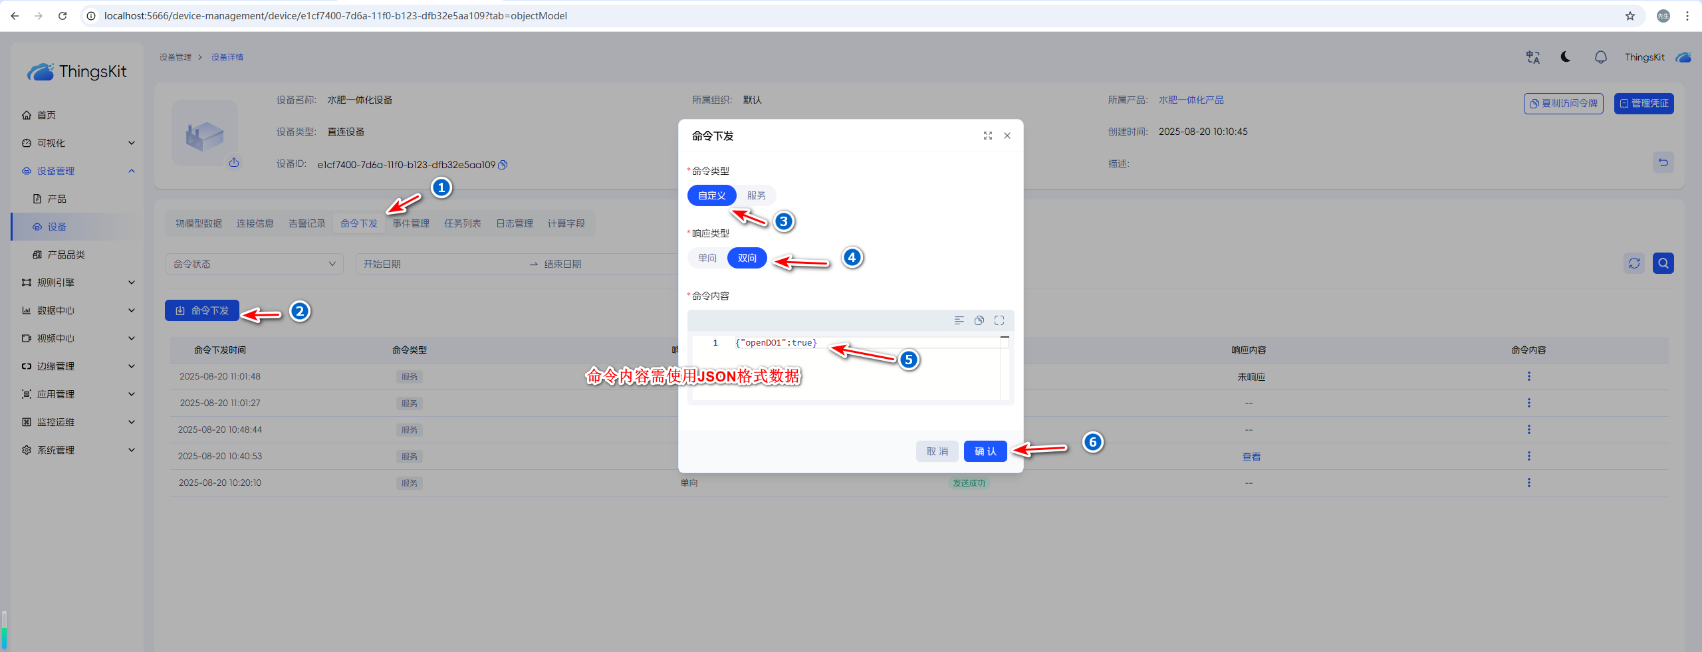1702x652 pixels.
Task: Select the 自定义 command type option
Action: point(711,195)
